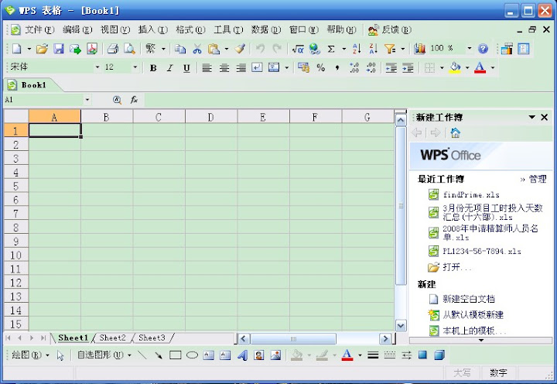557x384 pixels.
Task: Toggle italic formatting
Action: coord(169,67)
